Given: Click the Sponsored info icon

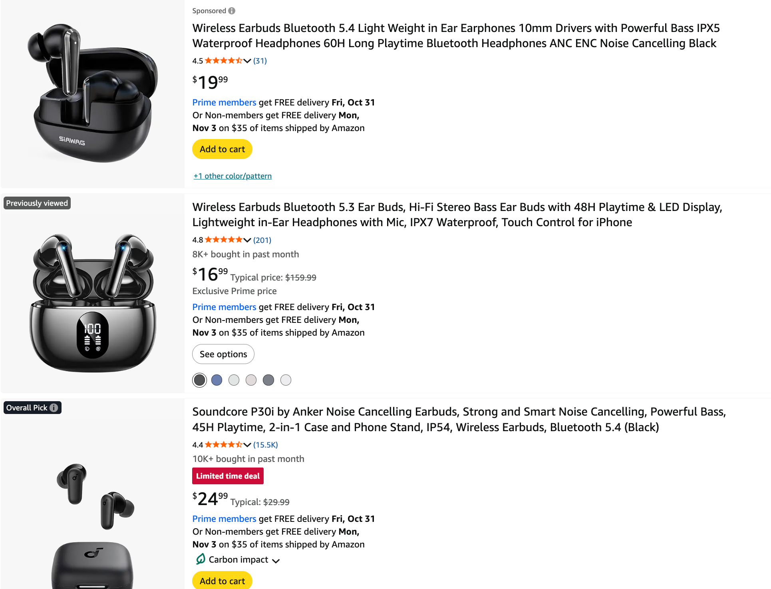Looking at the screenshot, I should click(x=232, y=11).
